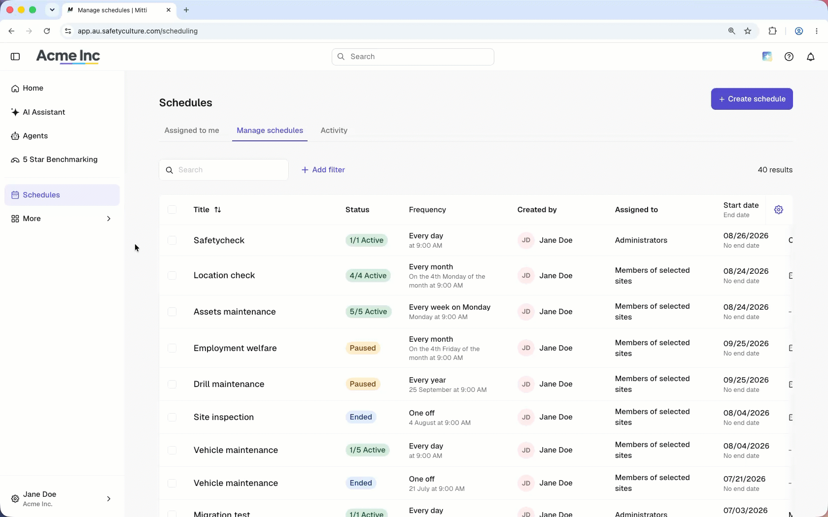The image size is (828, 517).
Task: Click Add filter
Action: 323,170
